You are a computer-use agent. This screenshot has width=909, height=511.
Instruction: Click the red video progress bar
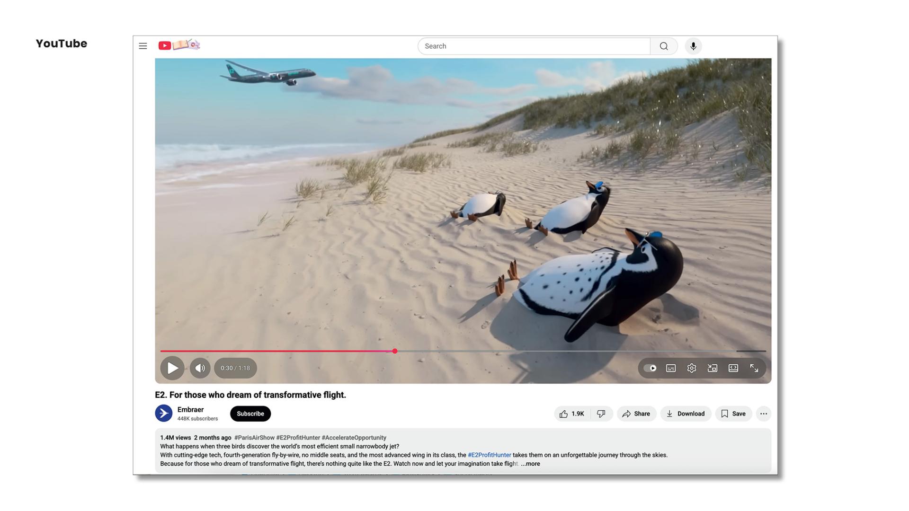point(277,351)
